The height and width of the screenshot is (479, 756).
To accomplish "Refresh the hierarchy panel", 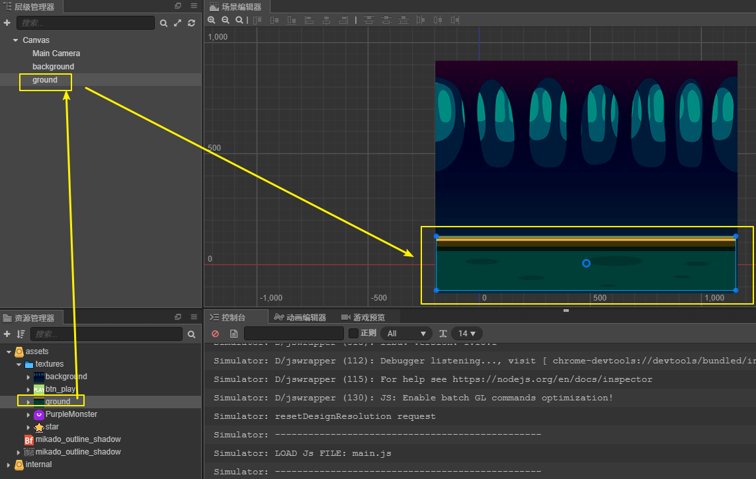I will pos(191,23).
